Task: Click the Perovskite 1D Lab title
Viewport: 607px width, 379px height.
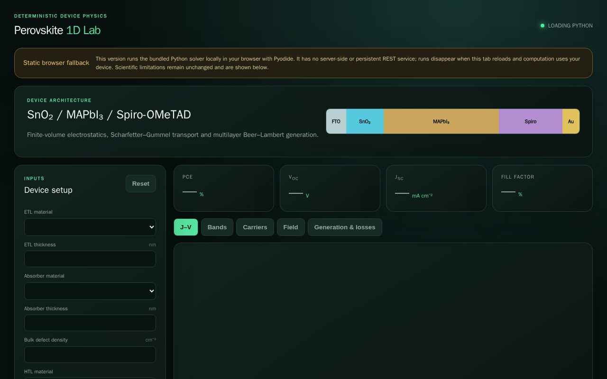Action: (x=57, y=30)
